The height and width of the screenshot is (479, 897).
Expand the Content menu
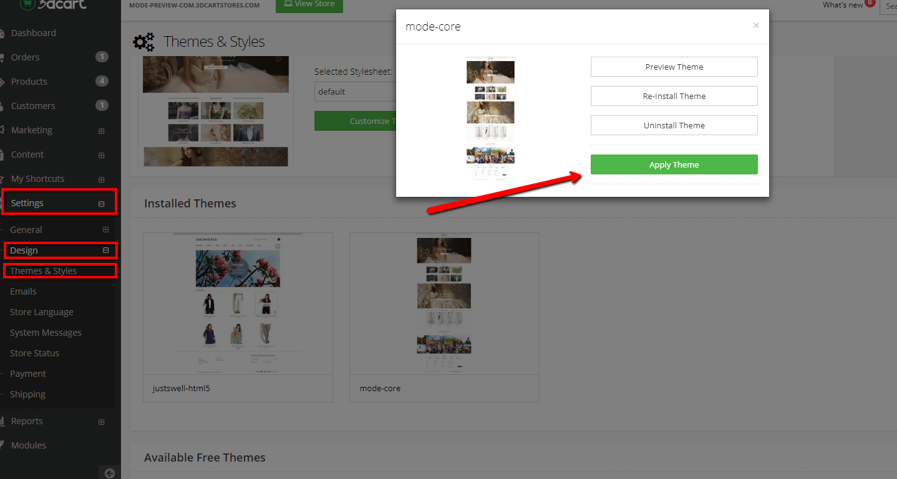tap(102, 155)
